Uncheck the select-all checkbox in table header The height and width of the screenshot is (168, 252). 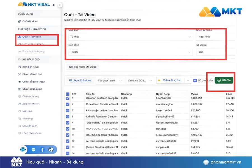pyautogui.click(x=67, y=94)
